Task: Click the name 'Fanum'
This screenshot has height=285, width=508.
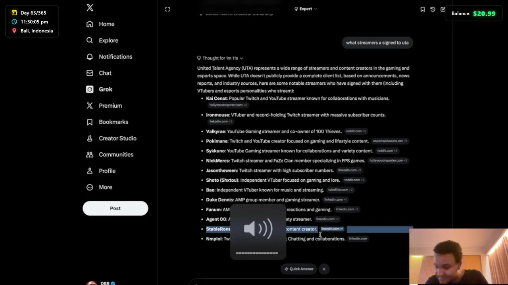Action: coord(214,209)
